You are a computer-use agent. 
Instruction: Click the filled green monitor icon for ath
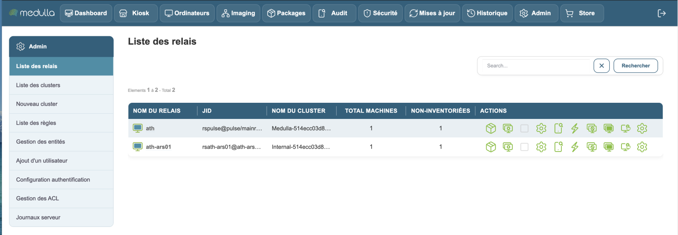point(609,129)
